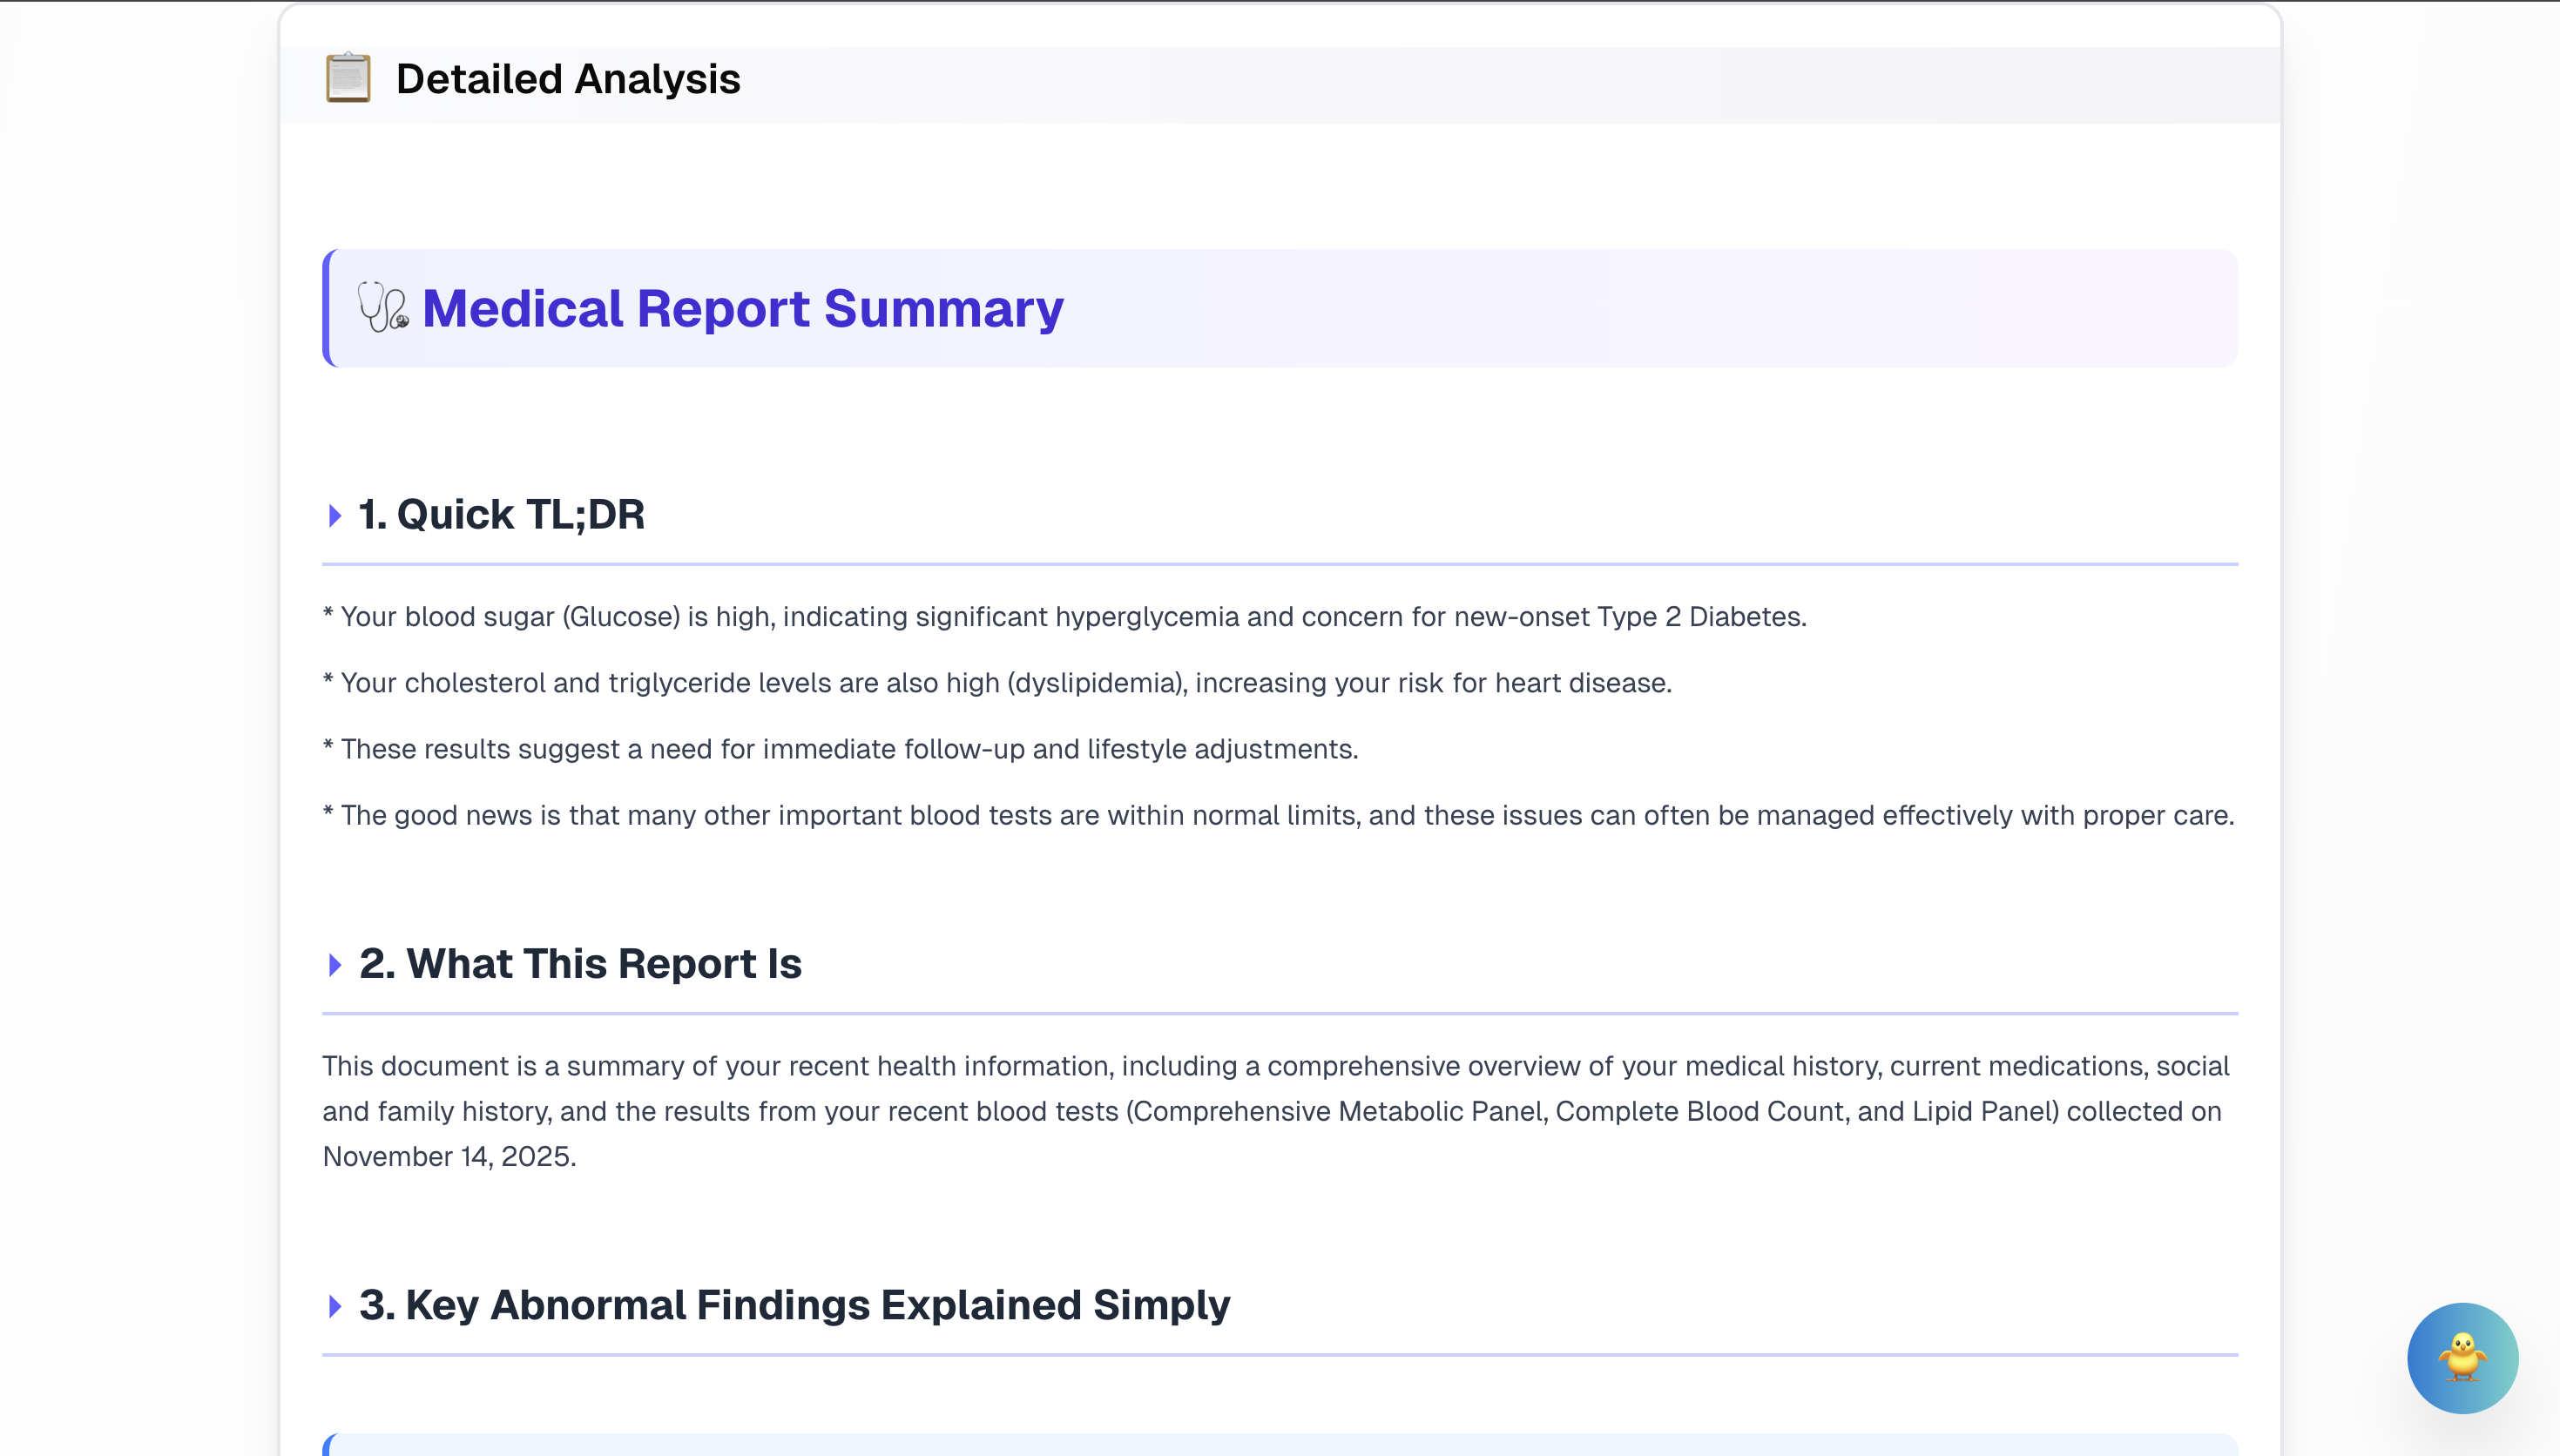Click the clipboard icon beside Detailed Analysis
Image resolution: width=2560 pixels, height=1456 pixels.
click(x=348, y=78)
